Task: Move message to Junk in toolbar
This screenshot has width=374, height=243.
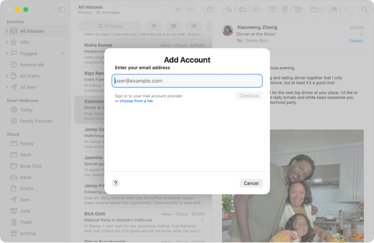Action: click(298, 10)
